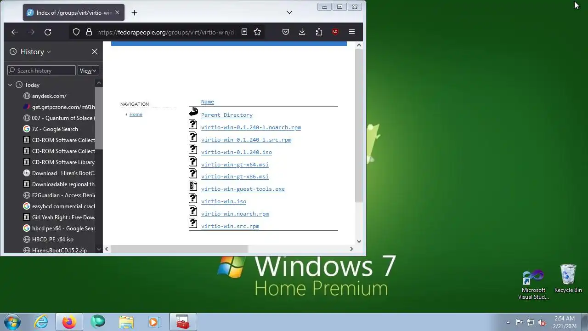Click the muted volume tray icon
588x331 pixels.
coord(542,322)
